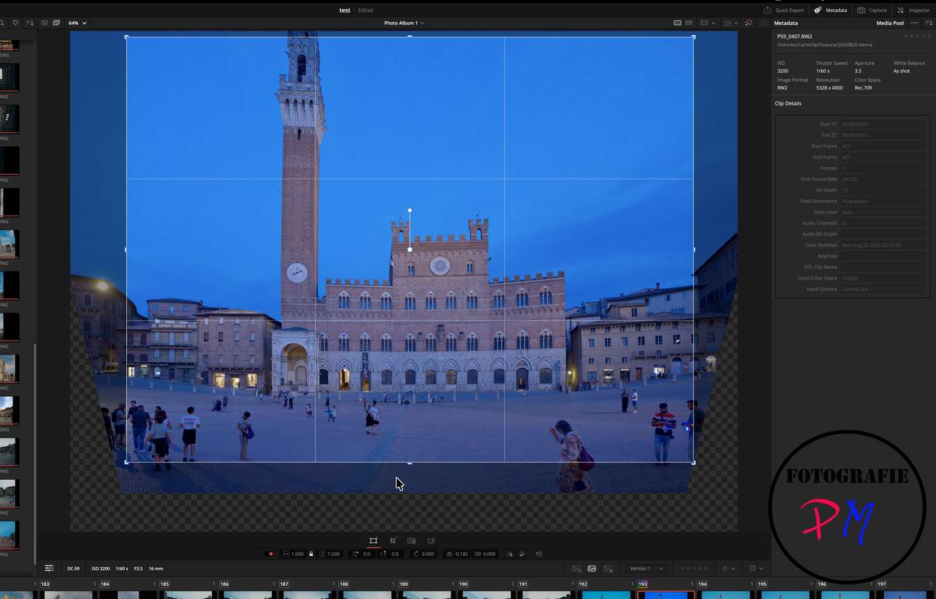Image resolution: width=936 pixels, height=599 pixels.
Task: Toggle the red record dot in the crop bar
Action: click(x=270, y=554)
